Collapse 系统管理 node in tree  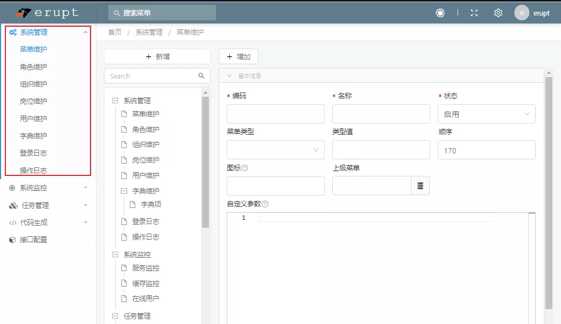115,101
